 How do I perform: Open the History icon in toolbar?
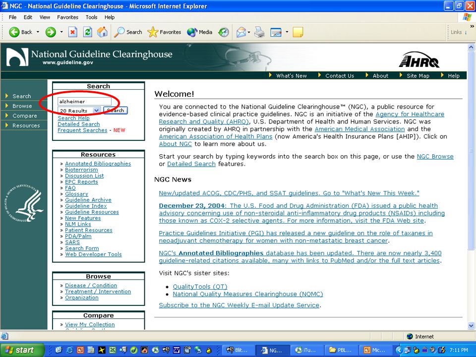pos(224,32)
